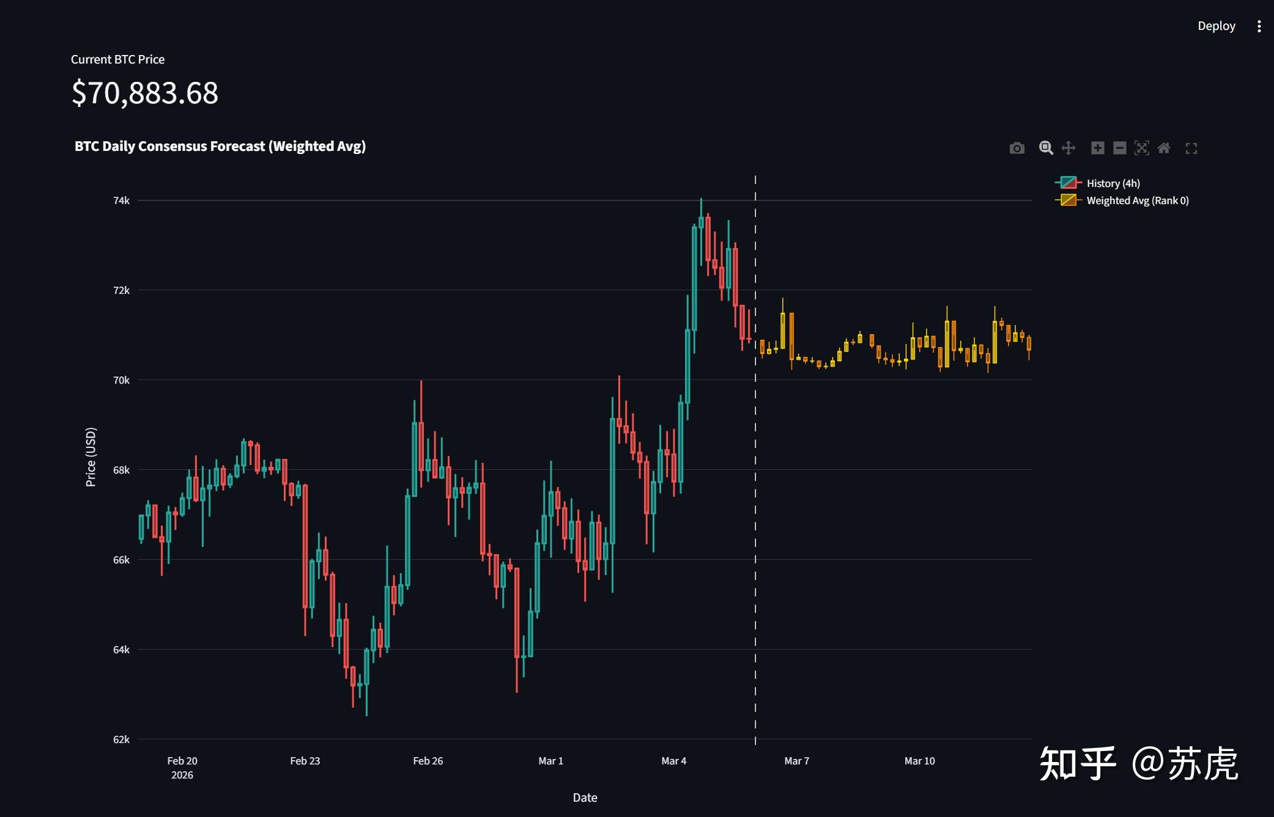Click the Feb 23 date axis label
Screen dimensions: 1274x817
pos(305,761)
